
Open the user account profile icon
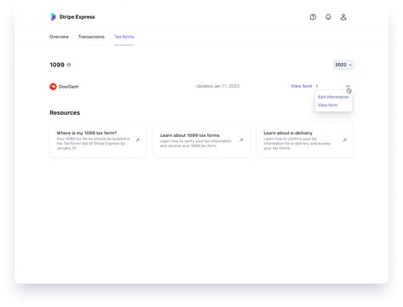pyautogui.click(x=343, y=17)
